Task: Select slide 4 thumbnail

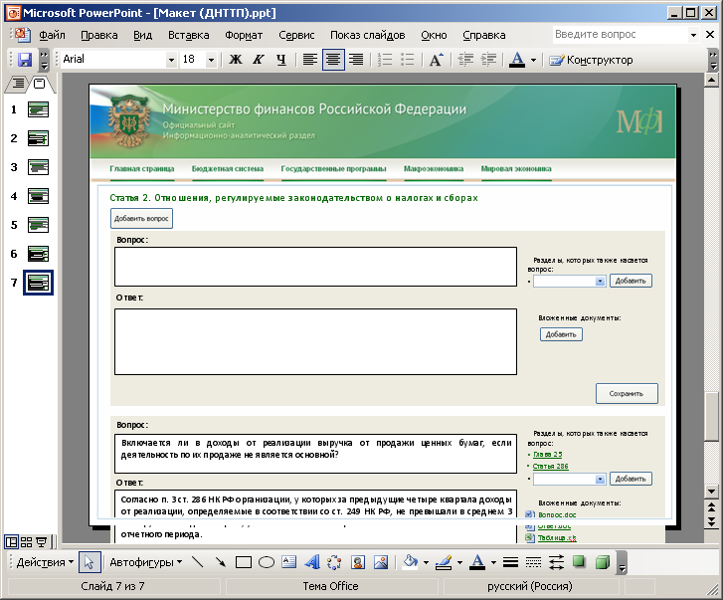Action: click(x=38, y=196)
